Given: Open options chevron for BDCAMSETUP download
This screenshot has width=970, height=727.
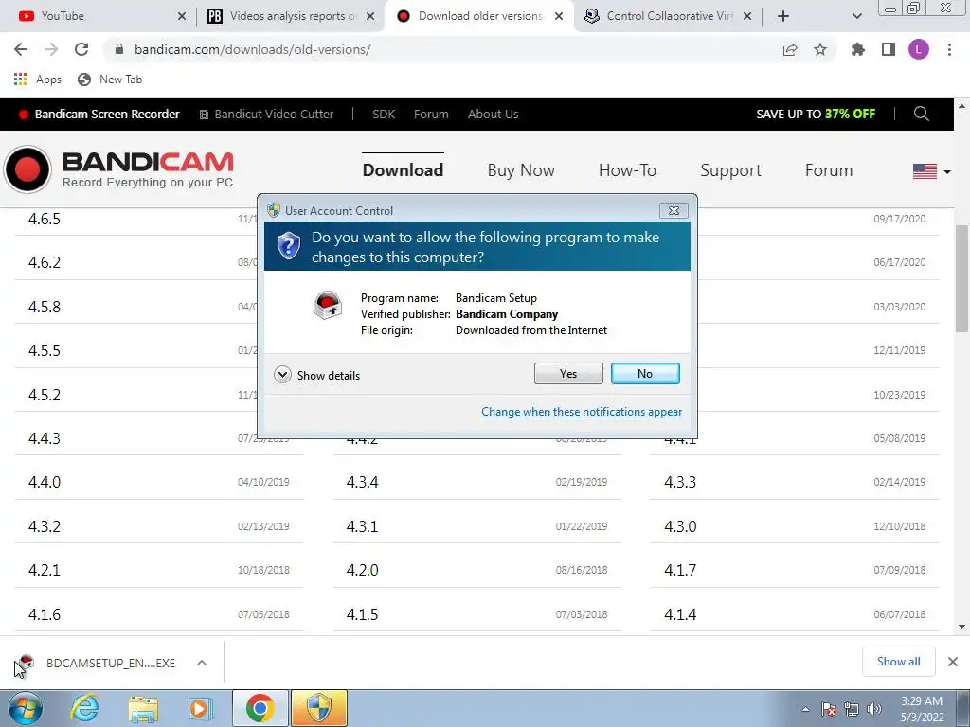Looking at the screenshot, I should [201, 663].
